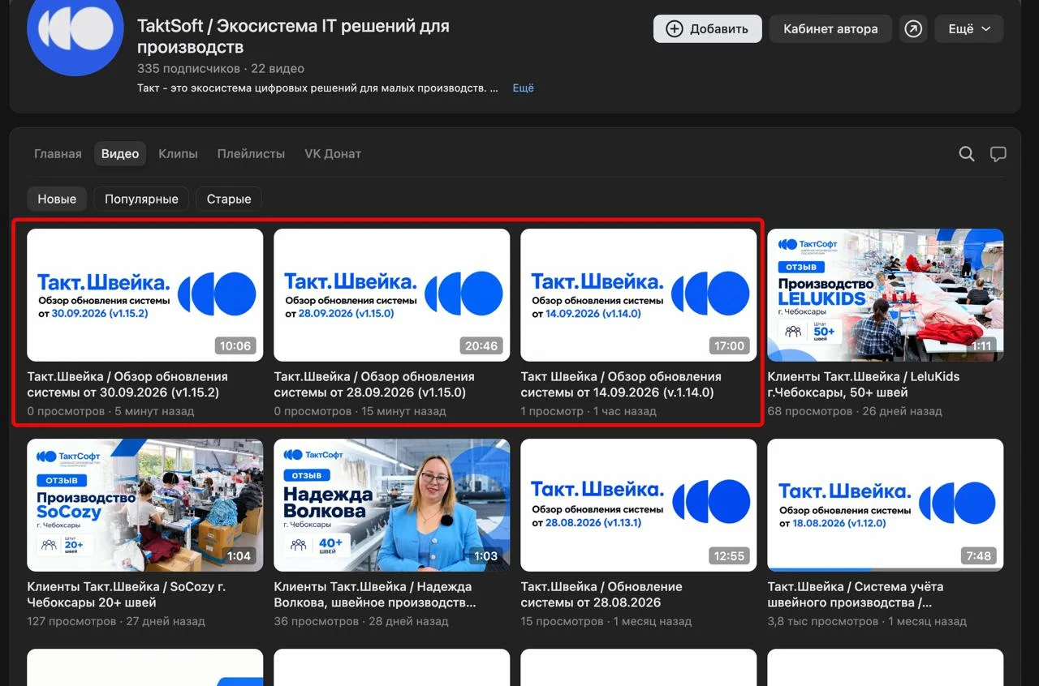Open the channel messages chat icon
Image resolution: width=1039 pixels, height=686 pixels.
point(998,154)
